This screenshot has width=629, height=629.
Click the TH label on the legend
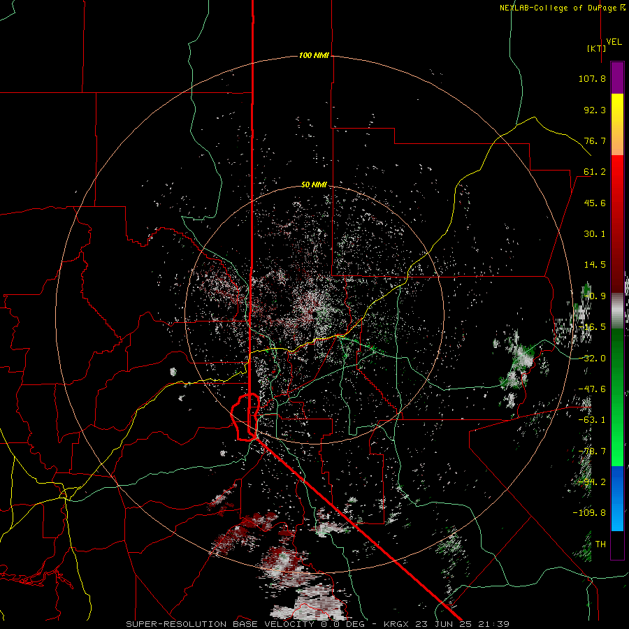click(600, 544)
